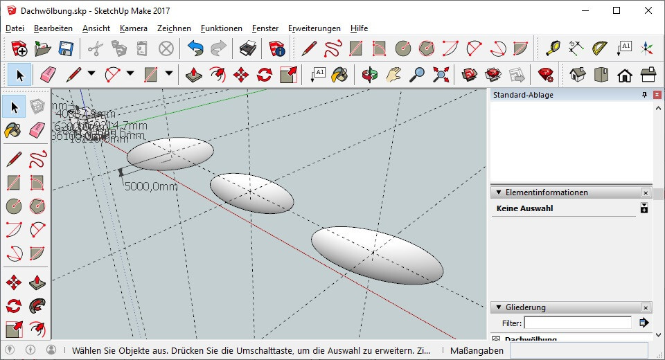Image resolution: width=665 pixels, height=360 pixels.
Task: Open the Extension Warehouse
Action: (493, 75)
